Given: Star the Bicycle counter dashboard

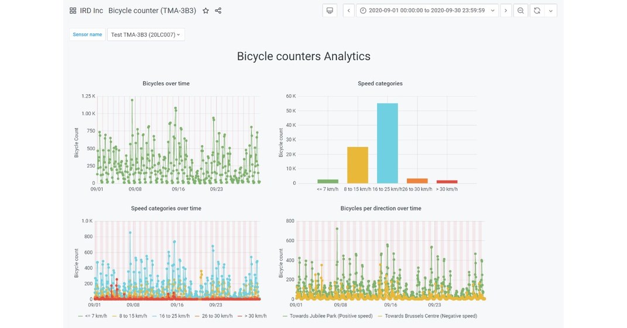Looking at the screenshot, I should 205,11.
